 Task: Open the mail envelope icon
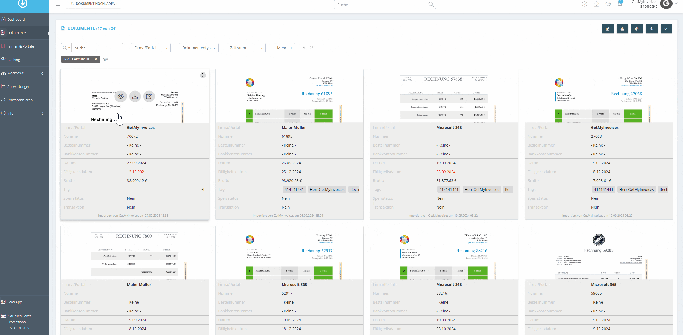coord(596,4)
